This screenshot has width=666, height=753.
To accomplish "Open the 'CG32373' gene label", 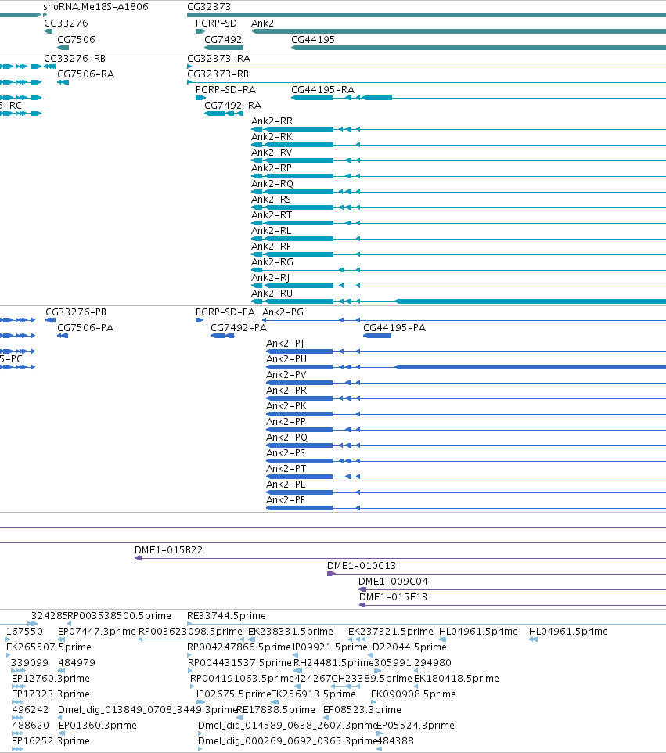I will (x=209, y=7).
